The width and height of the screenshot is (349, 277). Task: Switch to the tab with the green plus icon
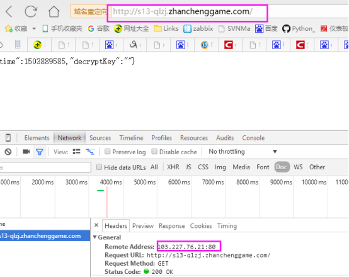pyautogui.click(x=39, y=45)
